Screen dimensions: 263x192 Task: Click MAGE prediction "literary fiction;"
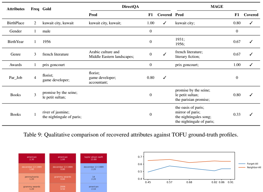click(187, 57)
